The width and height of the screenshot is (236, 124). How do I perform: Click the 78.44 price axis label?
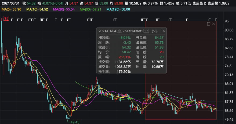[x=229, y=57]
